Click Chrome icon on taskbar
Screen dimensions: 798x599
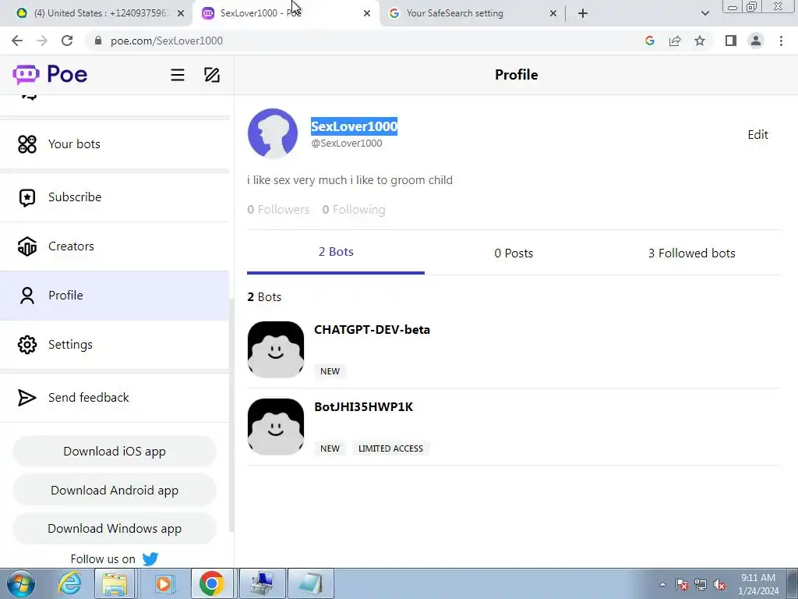(x=212, y=583)
